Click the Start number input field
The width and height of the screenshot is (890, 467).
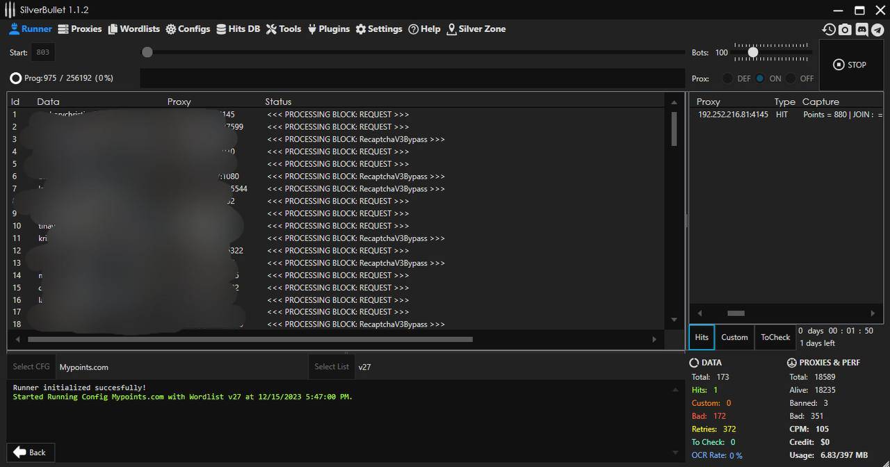click(x=42, y=52)
